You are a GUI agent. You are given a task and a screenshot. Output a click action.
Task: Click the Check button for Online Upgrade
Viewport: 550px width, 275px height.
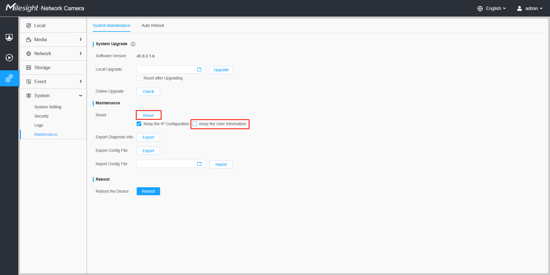148,91
